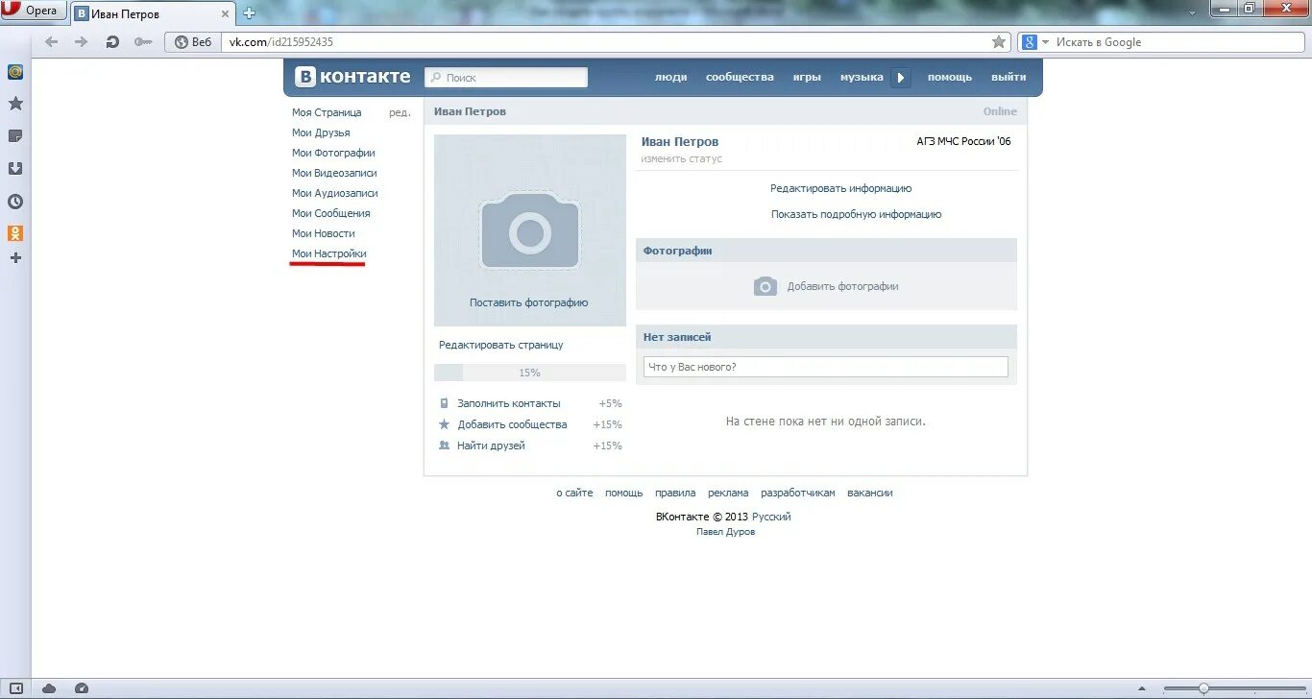Click the music play button in header
The image size is (1312, 699).
click(900, 78)
